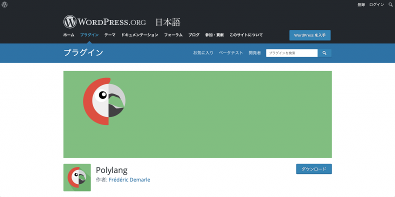The height and width of the screenshot is (197, 395).
Task: Submit the plugin search magnifier button
Action: pos(324,53)
